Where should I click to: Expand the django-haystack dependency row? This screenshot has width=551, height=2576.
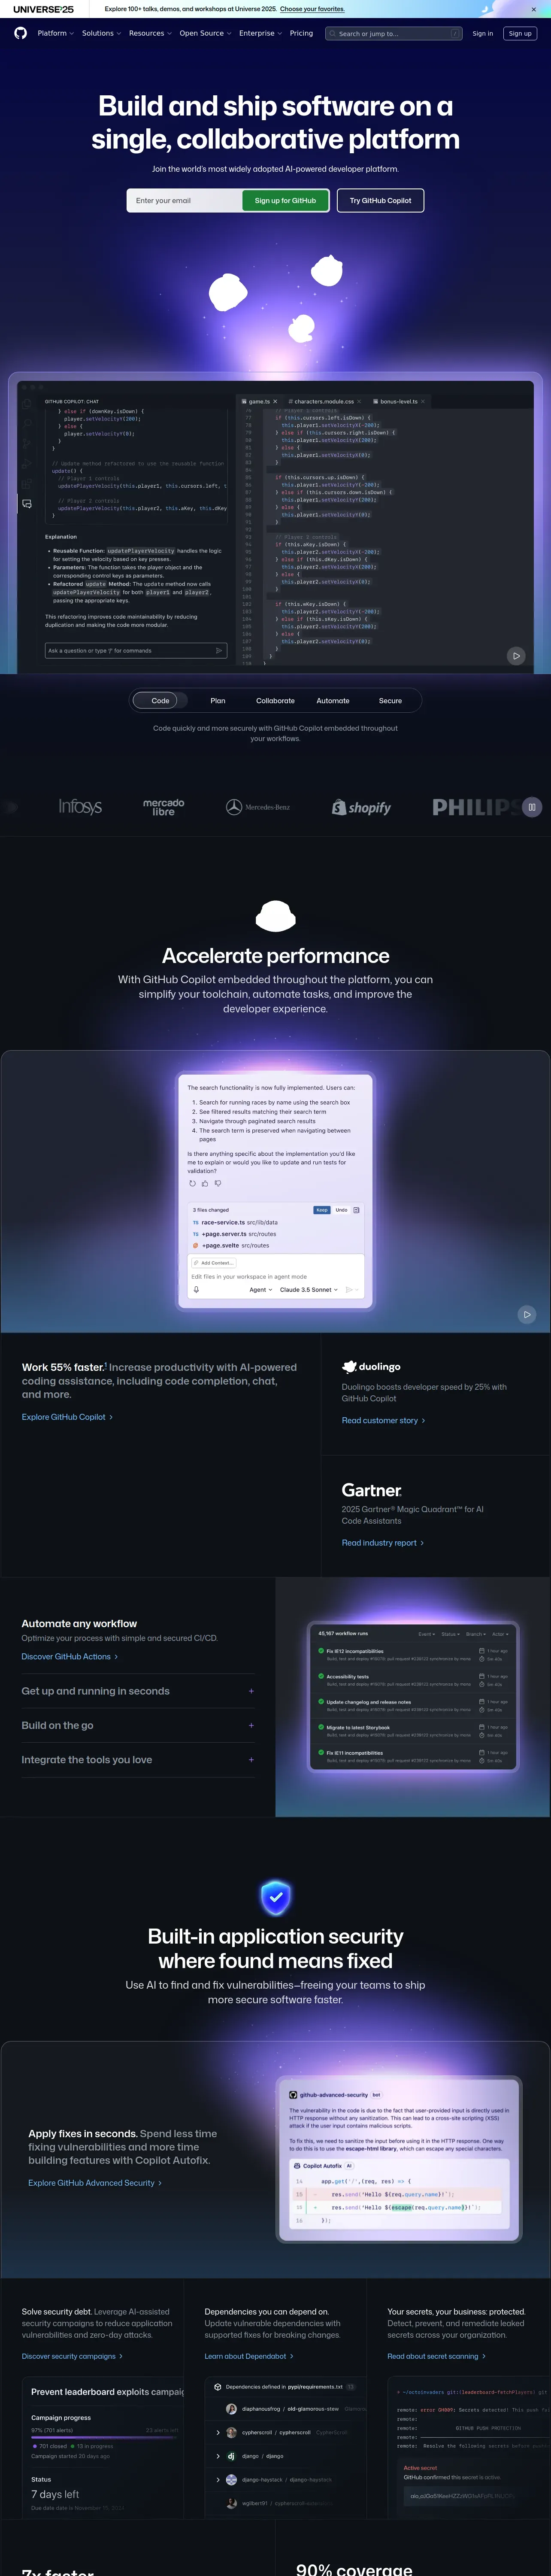[x=218, y=2480]
